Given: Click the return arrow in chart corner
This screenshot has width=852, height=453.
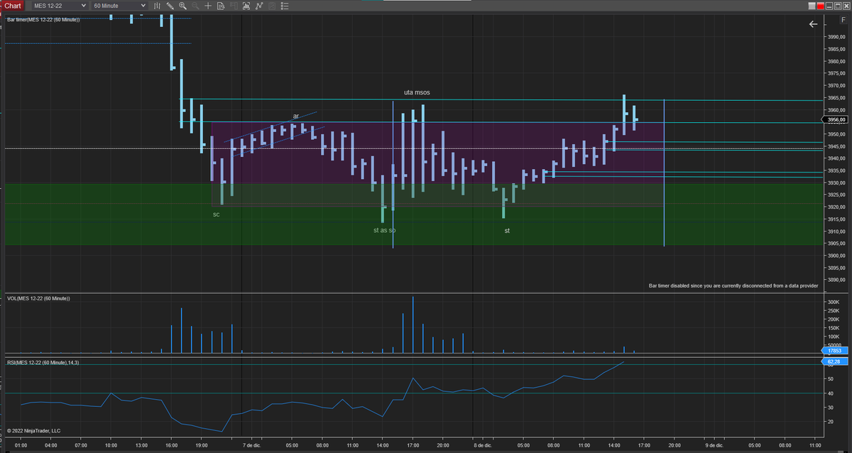Looking at the screenshot, I should click(813, 24).
